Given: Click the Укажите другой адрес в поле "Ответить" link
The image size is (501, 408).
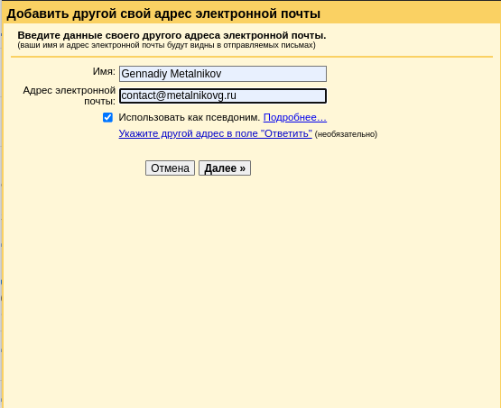Looking at the screenshot, I should coord(216,133).
